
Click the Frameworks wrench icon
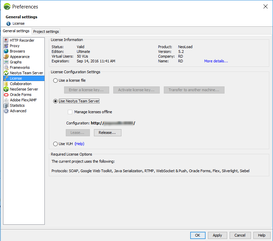pyautogui.click(x=6, y=67)
